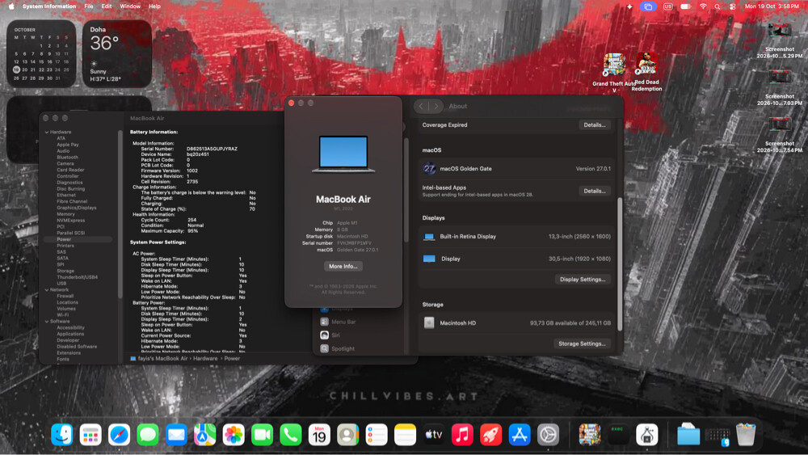The height and width of the screenshot is (455, 808).
Task: Click Display Settings button
Action: 583,280
